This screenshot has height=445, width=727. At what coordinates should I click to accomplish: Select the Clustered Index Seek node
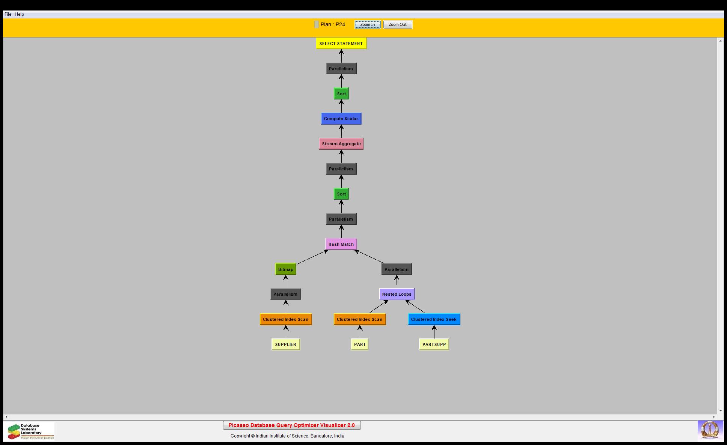pos(434,319)
